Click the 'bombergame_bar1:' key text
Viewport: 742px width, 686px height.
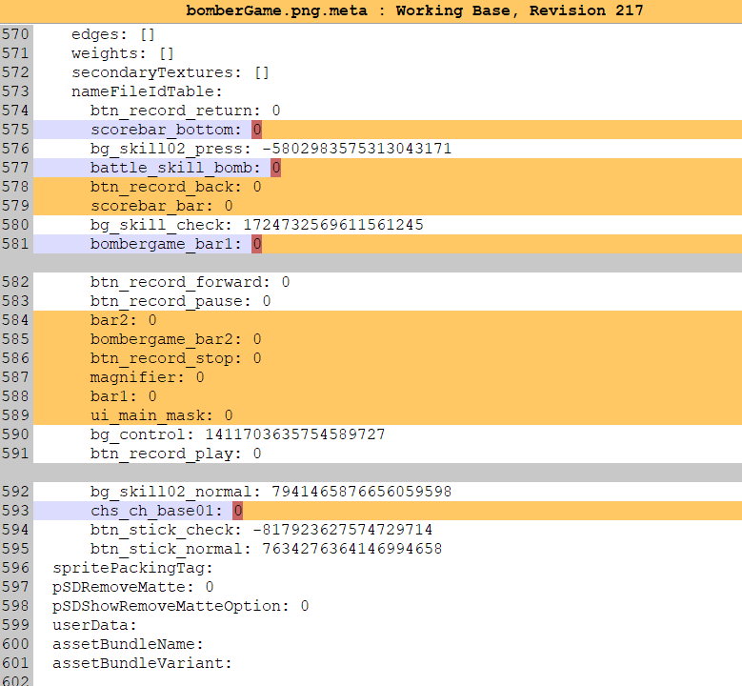[166, 244]
